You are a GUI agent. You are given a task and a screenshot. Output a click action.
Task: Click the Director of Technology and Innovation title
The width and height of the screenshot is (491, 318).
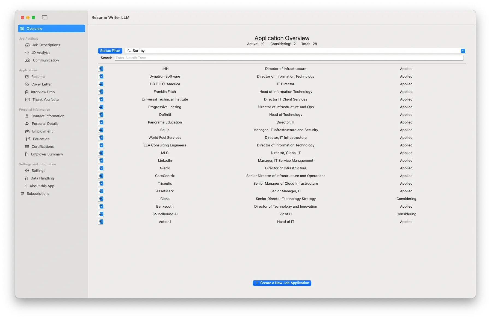coord(286,207)
